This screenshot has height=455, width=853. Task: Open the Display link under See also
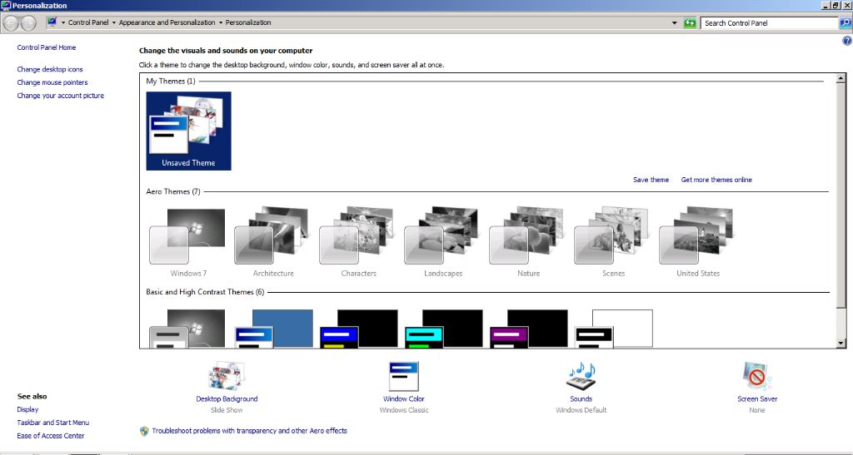[27, 409]
